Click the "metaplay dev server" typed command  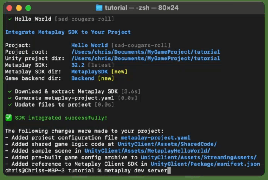pyautogui.click(x=136, y=170)
